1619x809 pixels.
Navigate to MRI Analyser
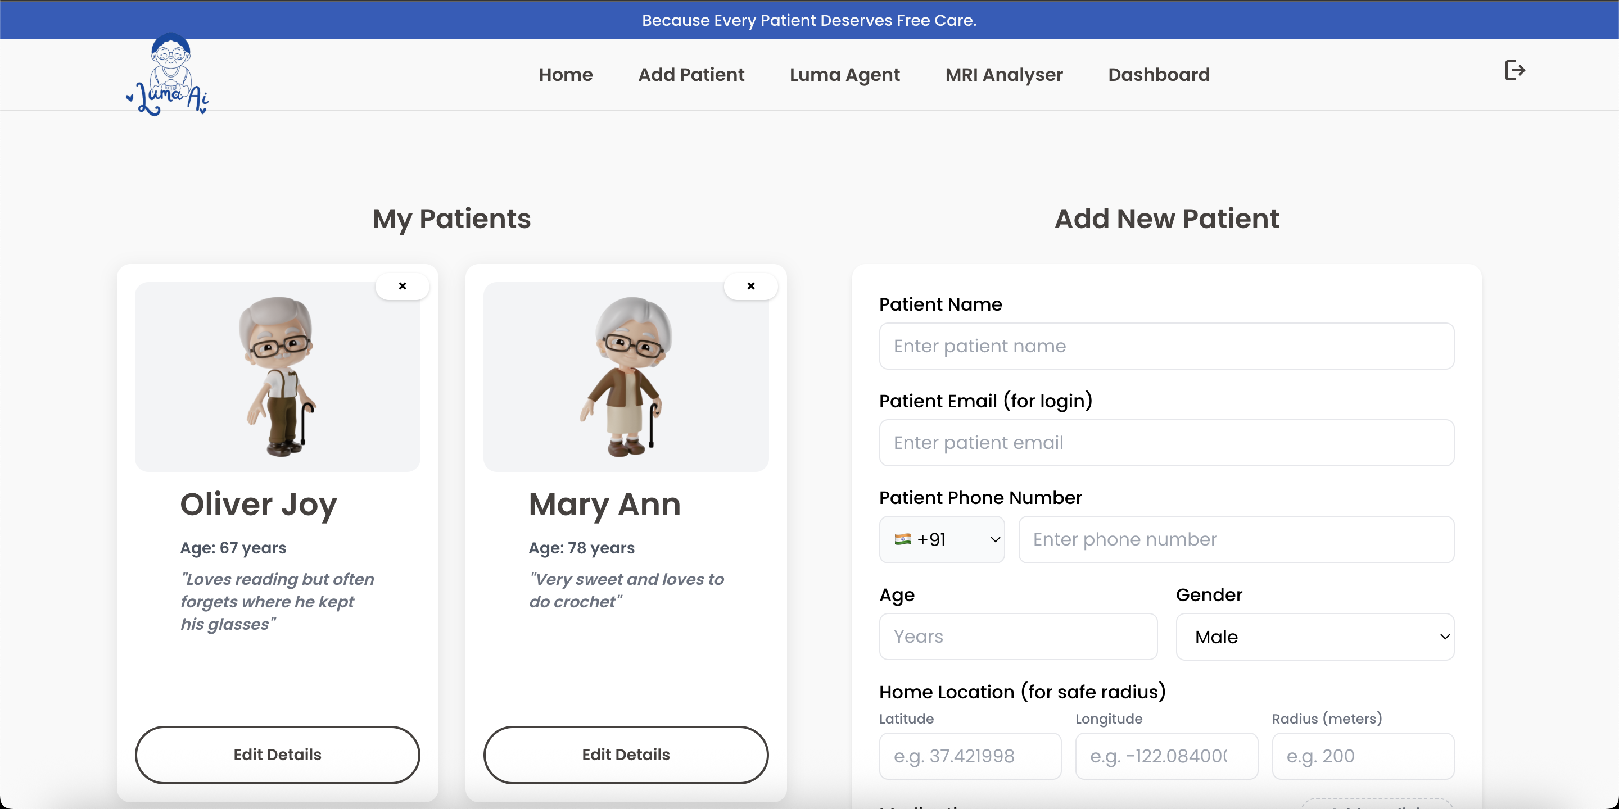[1003, 75]
